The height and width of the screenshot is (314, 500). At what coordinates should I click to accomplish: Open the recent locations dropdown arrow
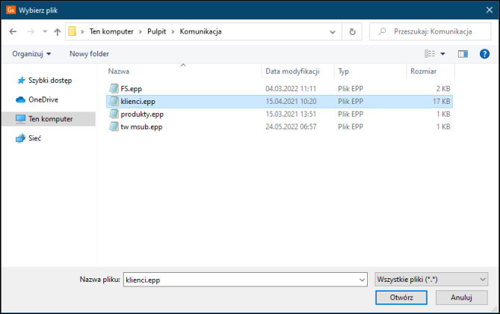coord(44,32)
